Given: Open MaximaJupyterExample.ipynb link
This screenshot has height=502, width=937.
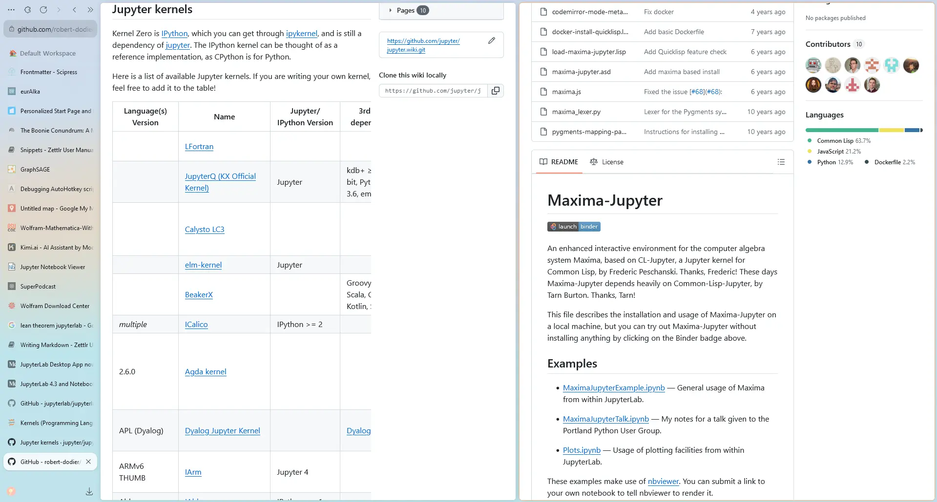Looking at the screenshot, I should click(614, 388).
